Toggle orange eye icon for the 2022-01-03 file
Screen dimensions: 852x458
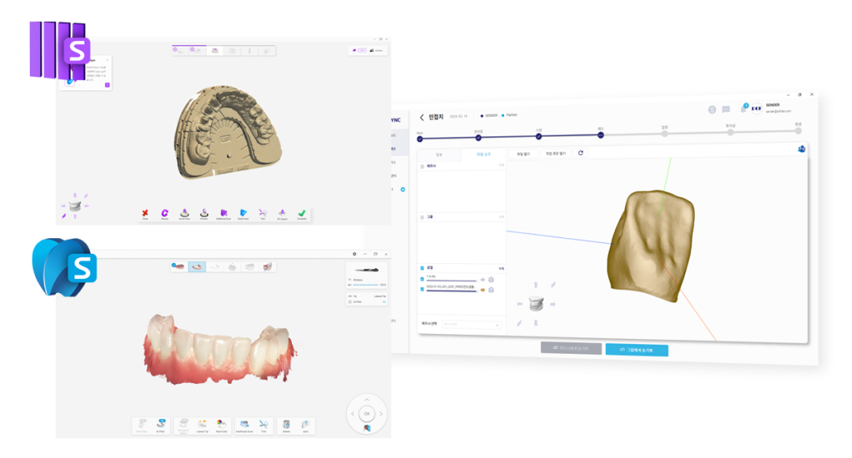point(483,290)
